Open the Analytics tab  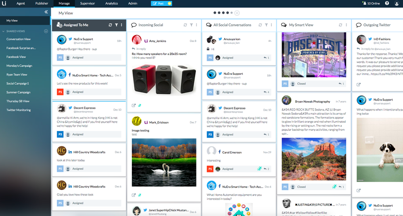pos(112,3)
